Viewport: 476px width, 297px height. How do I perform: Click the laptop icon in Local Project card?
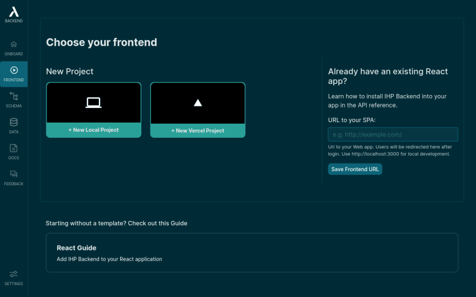tap(94, 103)
